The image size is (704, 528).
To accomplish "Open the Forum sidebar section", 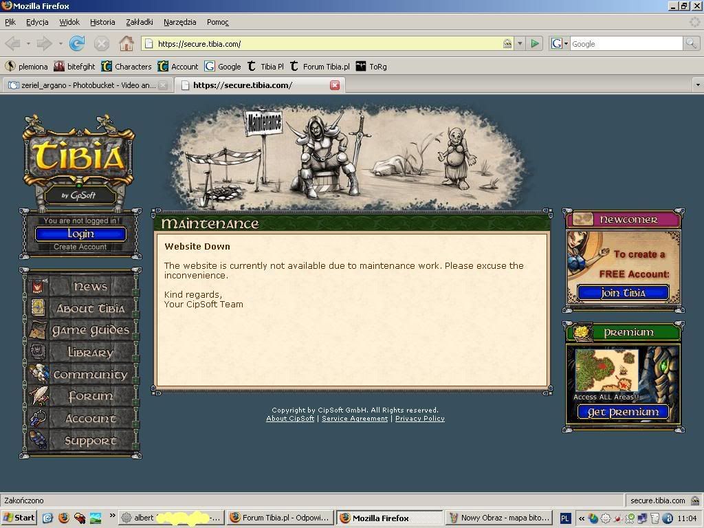I will tap(82, 397).
